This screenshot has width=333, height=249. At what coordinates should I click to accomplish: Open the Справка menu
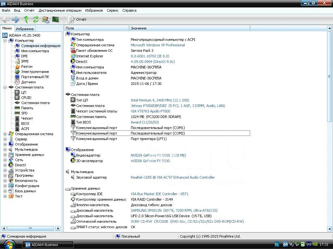[129, 10]
